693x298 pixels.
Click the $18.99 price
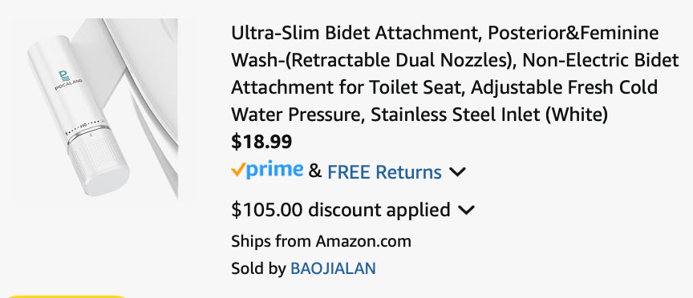(x=261, y=142)
